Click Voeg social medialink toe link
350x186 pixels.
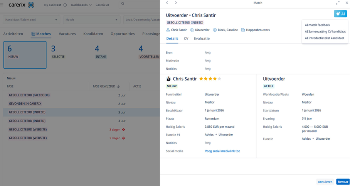coord(222,151)
